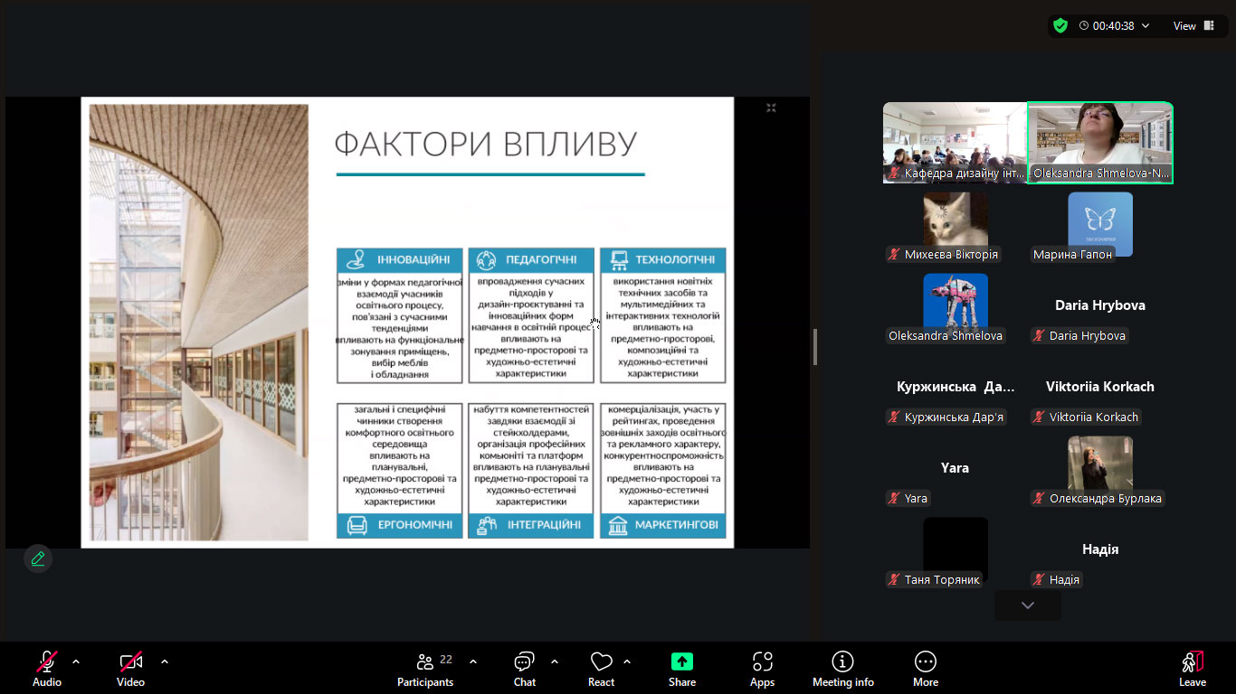Toggle the shared screen fullscreen icon
Screen dimensions: 1236x694
771,108
